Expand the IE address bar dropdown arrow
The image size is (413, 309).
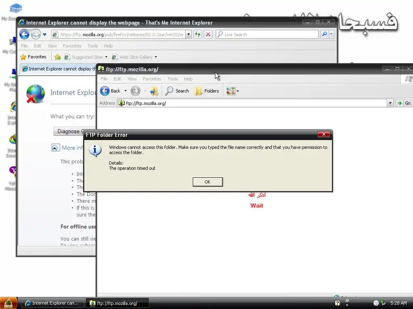click(188, 35)
